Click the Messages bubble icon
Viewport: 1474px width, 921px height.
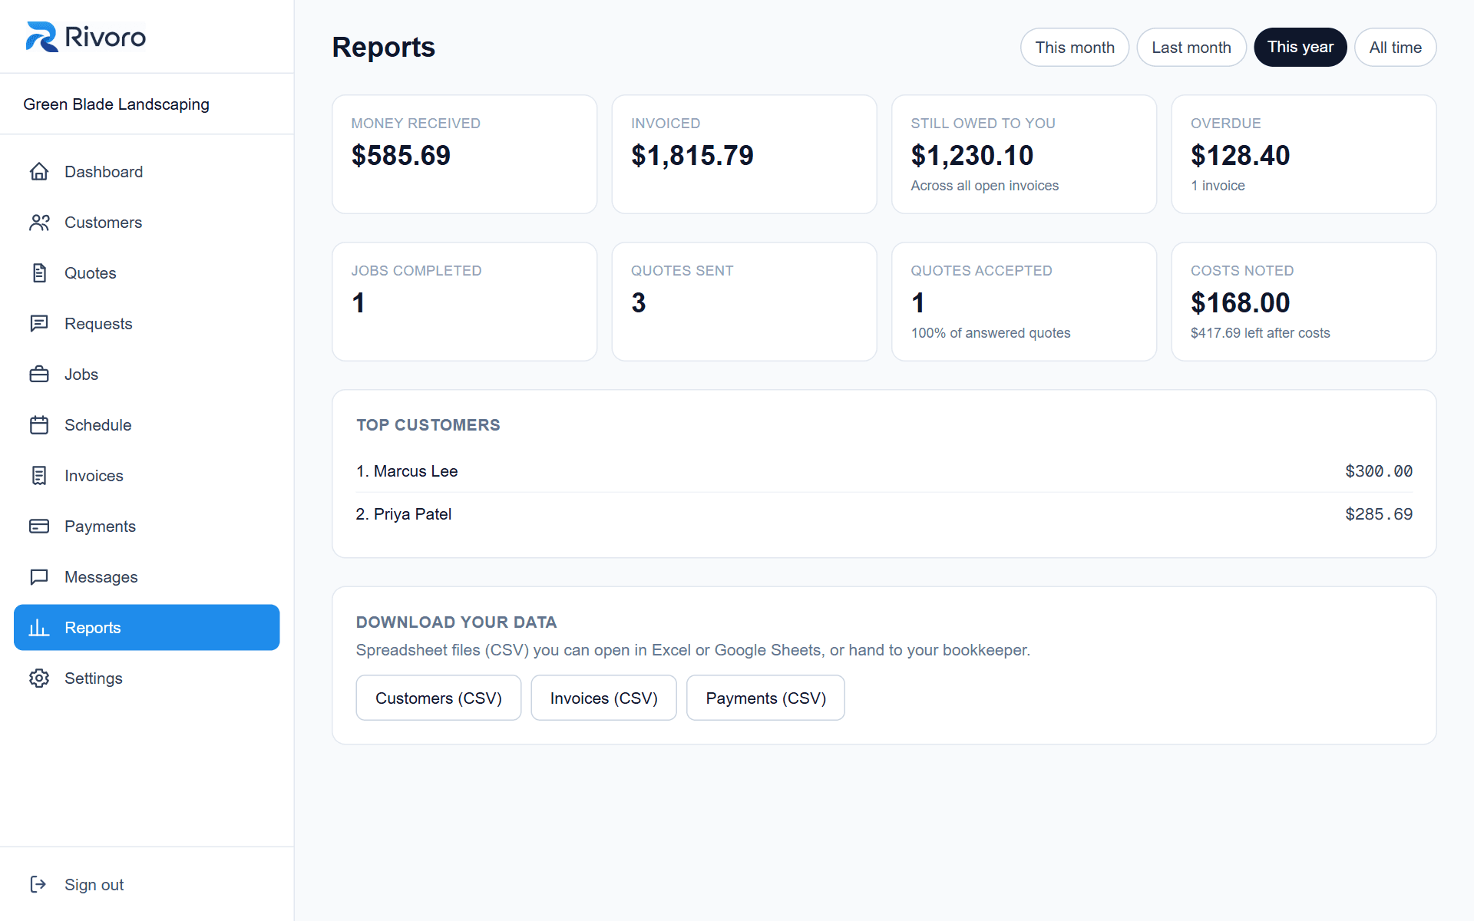[39, 577]
